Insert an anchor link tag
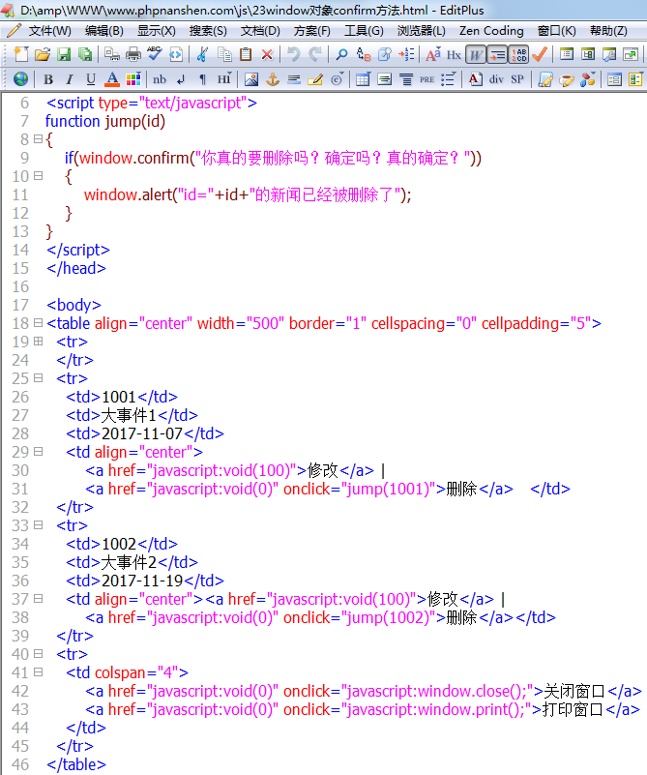This screenshot has height=775, width=647. (x=273, y=79)
